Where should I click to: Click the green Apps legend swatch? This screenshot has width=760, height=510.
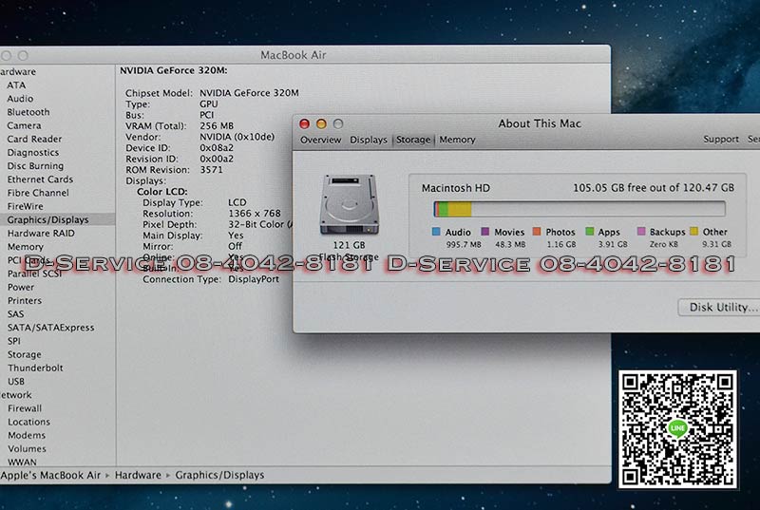pos(589,232)
